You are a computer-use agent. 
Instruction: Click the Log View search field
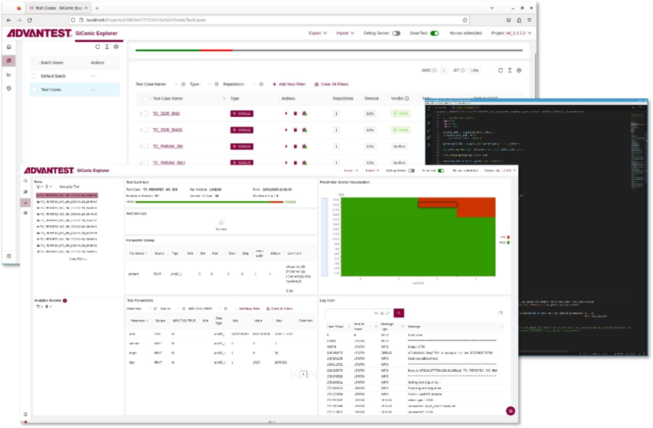(358, 313)
